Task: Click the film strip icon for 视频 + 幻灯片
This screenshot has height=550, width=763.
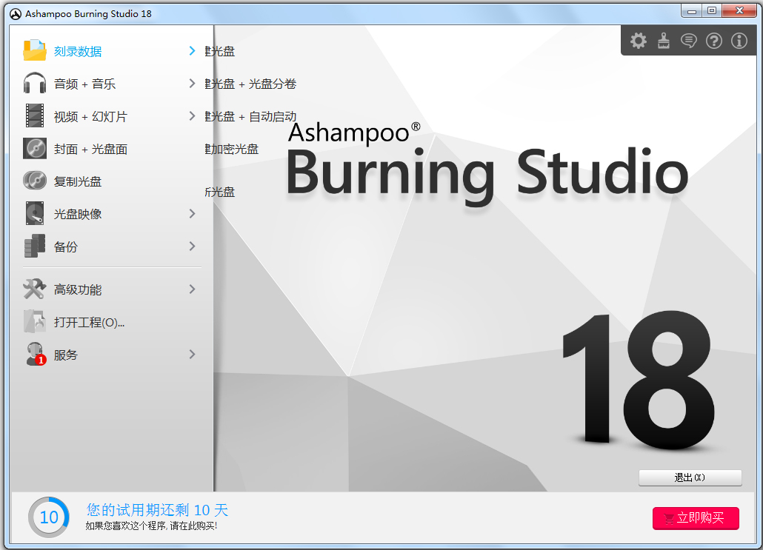Action: click(x=35, y=116)
